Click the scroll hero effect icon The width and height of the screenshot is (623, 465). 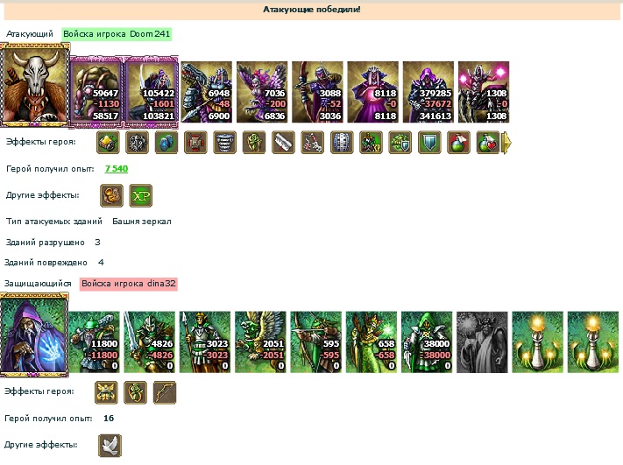click(283, 143)
